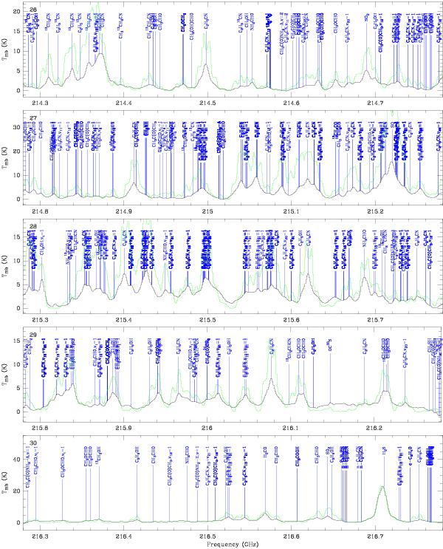Image resolution: width=443 pixels, height=549 pixels.
Task: Click the CH3OCH3 line label in panel 26
Action: (183, 22)
